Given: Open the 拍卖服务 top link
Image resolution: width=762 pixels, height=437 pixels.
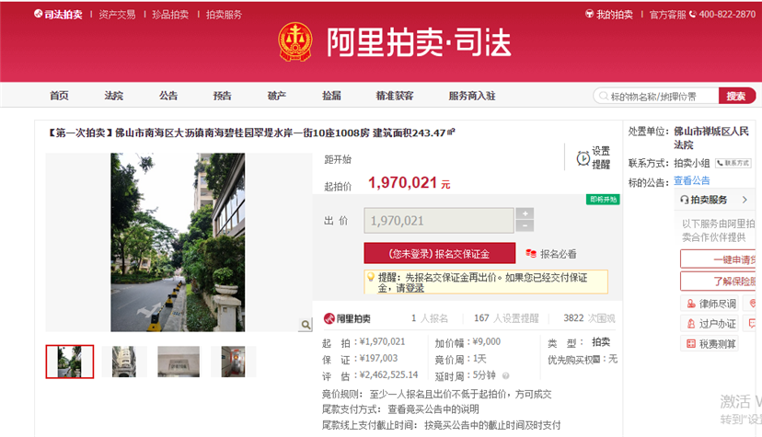Looking at the screenshot, I should pos(224,15).
